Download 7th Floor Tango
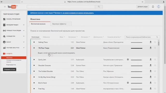Image resolution: width=166 pixels, height=93 pixels. click(150, 48)
